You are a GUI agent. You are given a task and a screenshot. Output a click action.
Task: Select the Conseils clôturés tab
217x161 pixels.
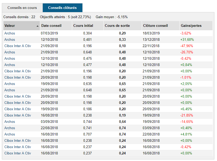click(62, 8)
